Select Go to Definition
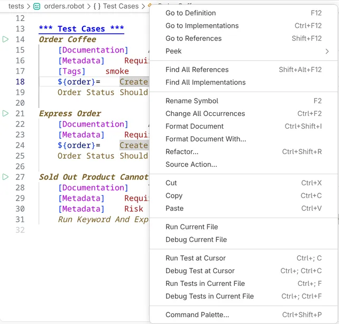The image size is (339, 324). point(244,13)
